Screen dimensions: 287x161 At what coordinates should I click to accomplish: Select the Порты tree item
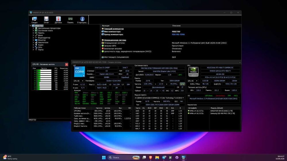(x=41, y=50)
